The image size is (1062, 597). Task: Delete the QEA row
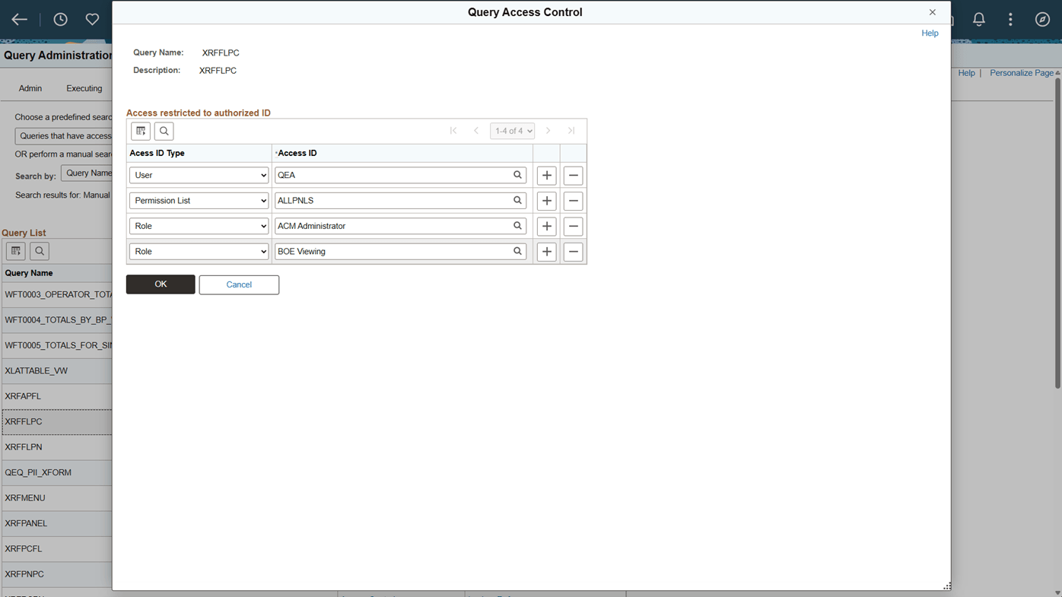[574, 175]
